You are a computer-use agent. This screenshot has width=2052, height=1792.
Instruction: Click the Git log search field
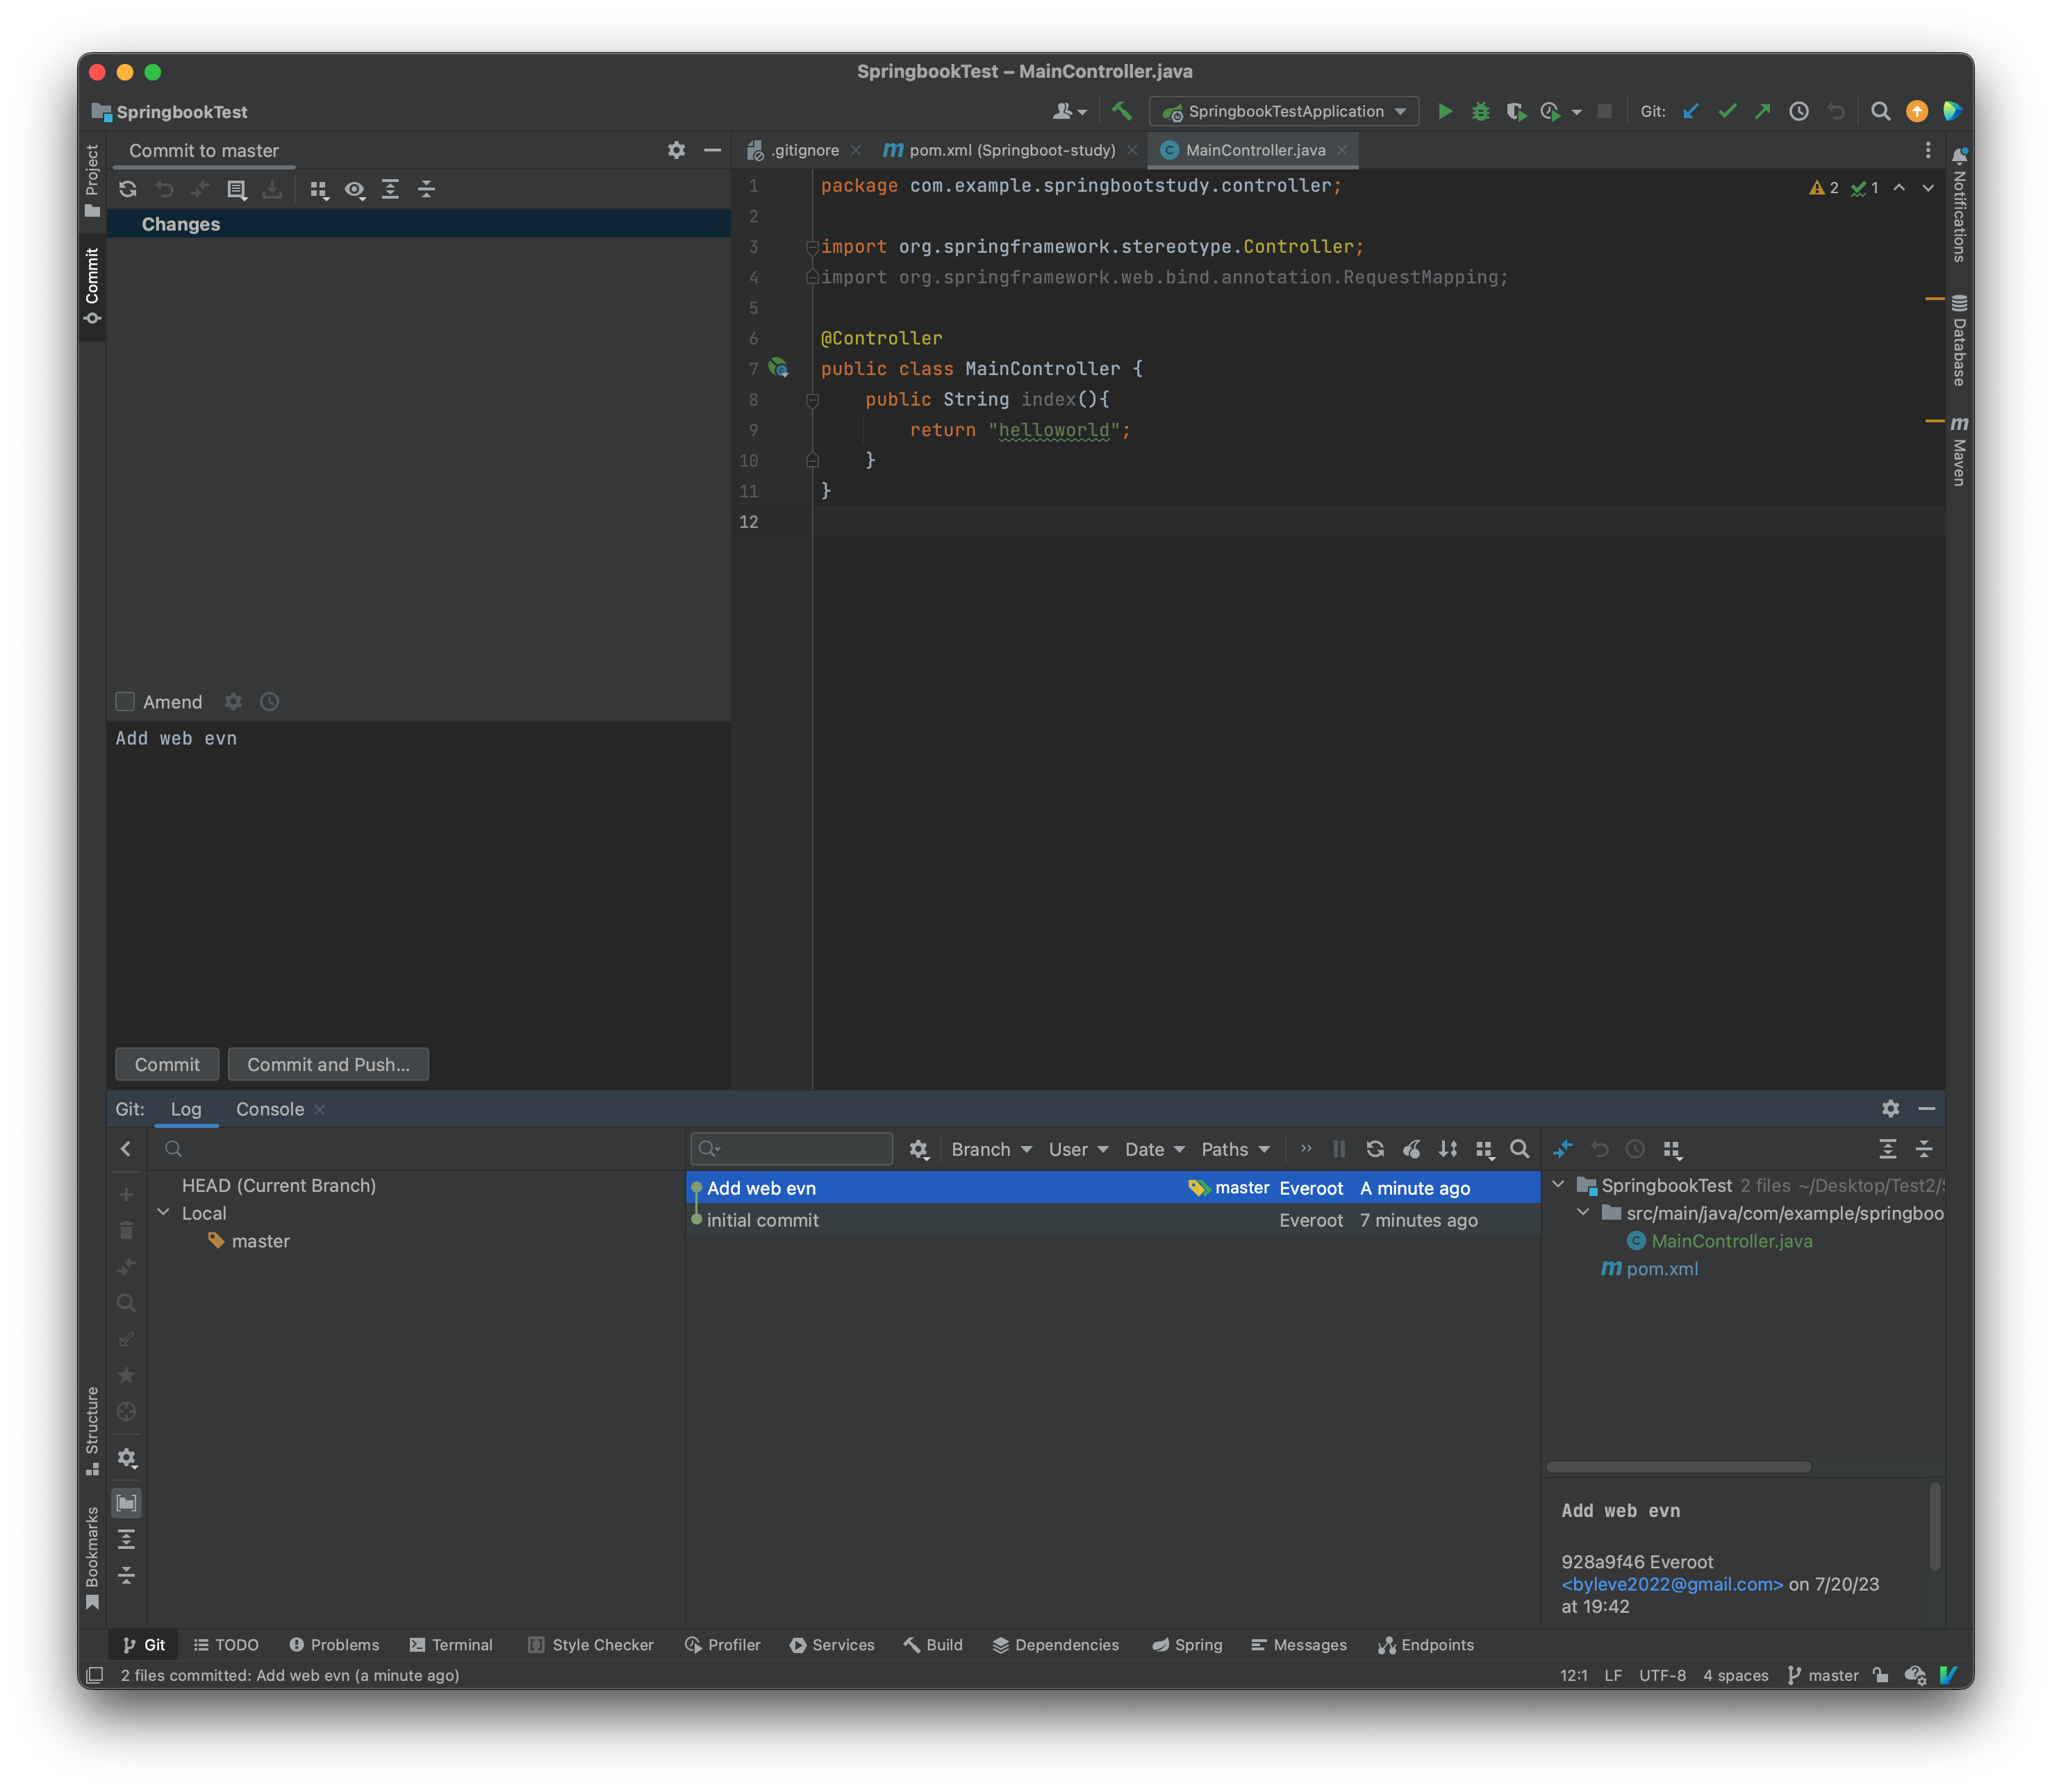791,1149
